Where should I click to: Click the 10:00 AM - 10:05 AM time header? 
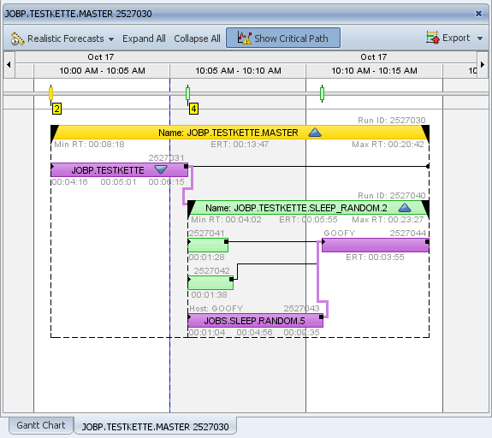(102, 71)
